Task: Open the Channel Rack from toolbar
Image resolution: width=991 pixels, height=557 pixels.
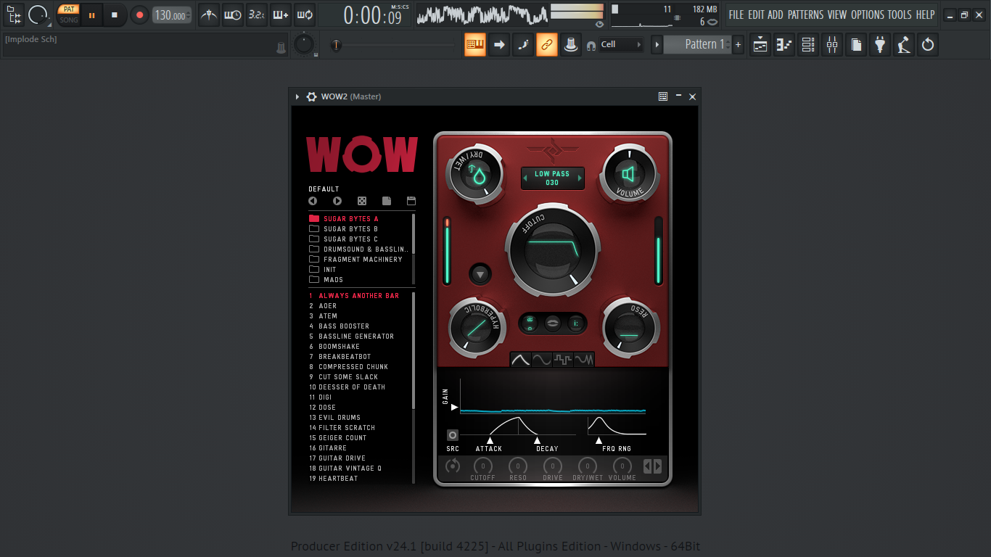Action: pyautogui.click(x=808, y=45)
